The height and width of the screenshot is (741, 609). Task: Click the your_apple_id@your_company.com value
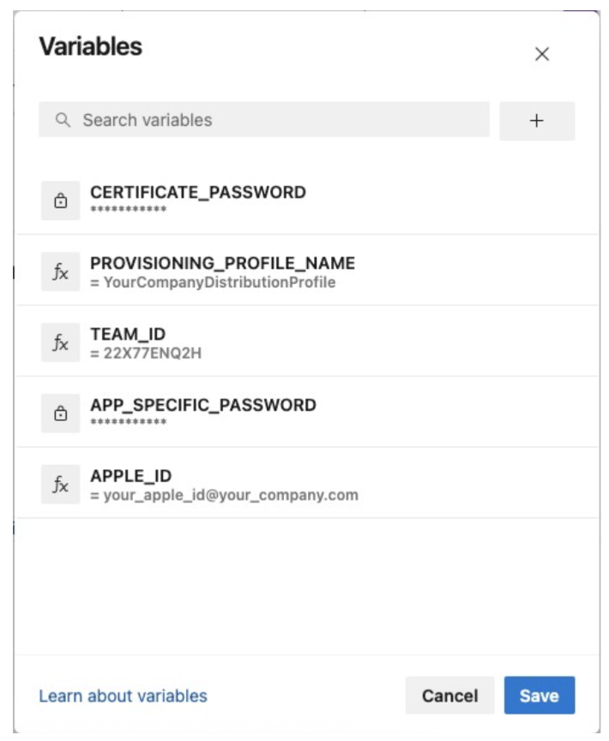(230, 495)
